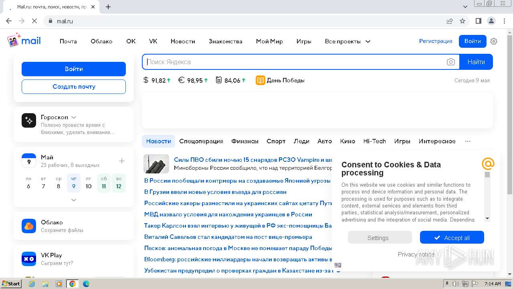
Task: Click Accept all cookies button
Action: (x=452, y=238)
